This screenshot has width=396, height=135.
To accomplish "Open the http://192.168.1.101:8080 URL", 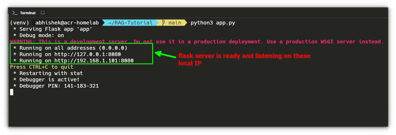I will (x=94, y=61).
